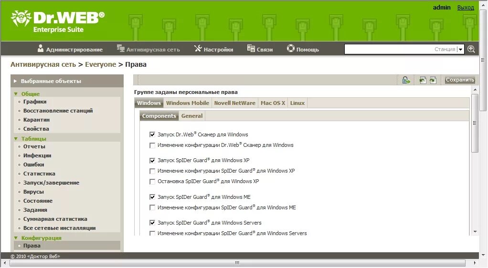The height and width of the screenshot is (268, 488).
Task: Open Настройки menu
Action: (218, 50)
